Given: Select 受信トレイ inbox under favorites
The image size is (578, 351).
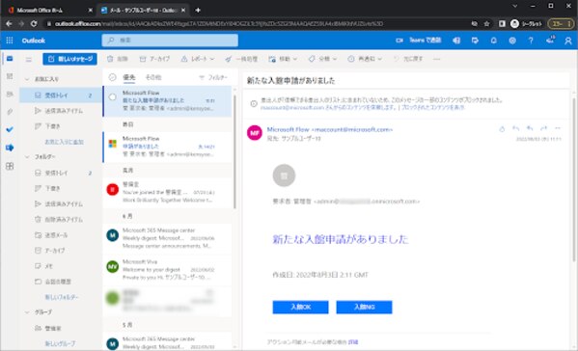Looking at the screenshot, I should coord(61,95).
